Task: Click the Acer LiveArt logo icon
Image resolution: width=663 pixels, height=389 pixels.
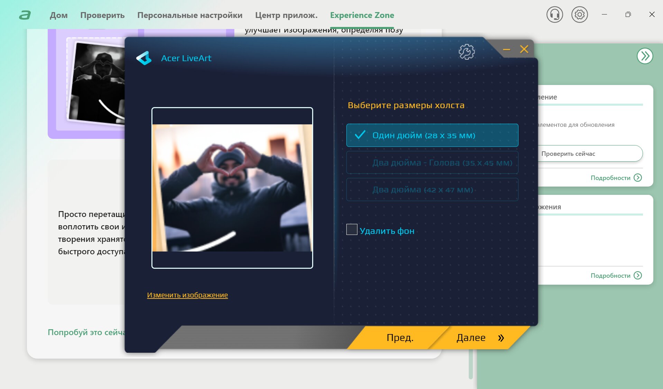Action: pyautogui.click(x=144, y=58)
